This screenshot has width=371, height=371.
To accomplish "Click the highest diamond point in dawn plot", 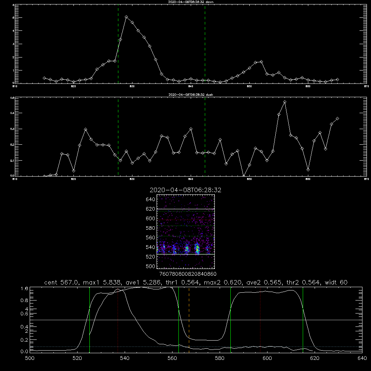I will tap(127, 17).
